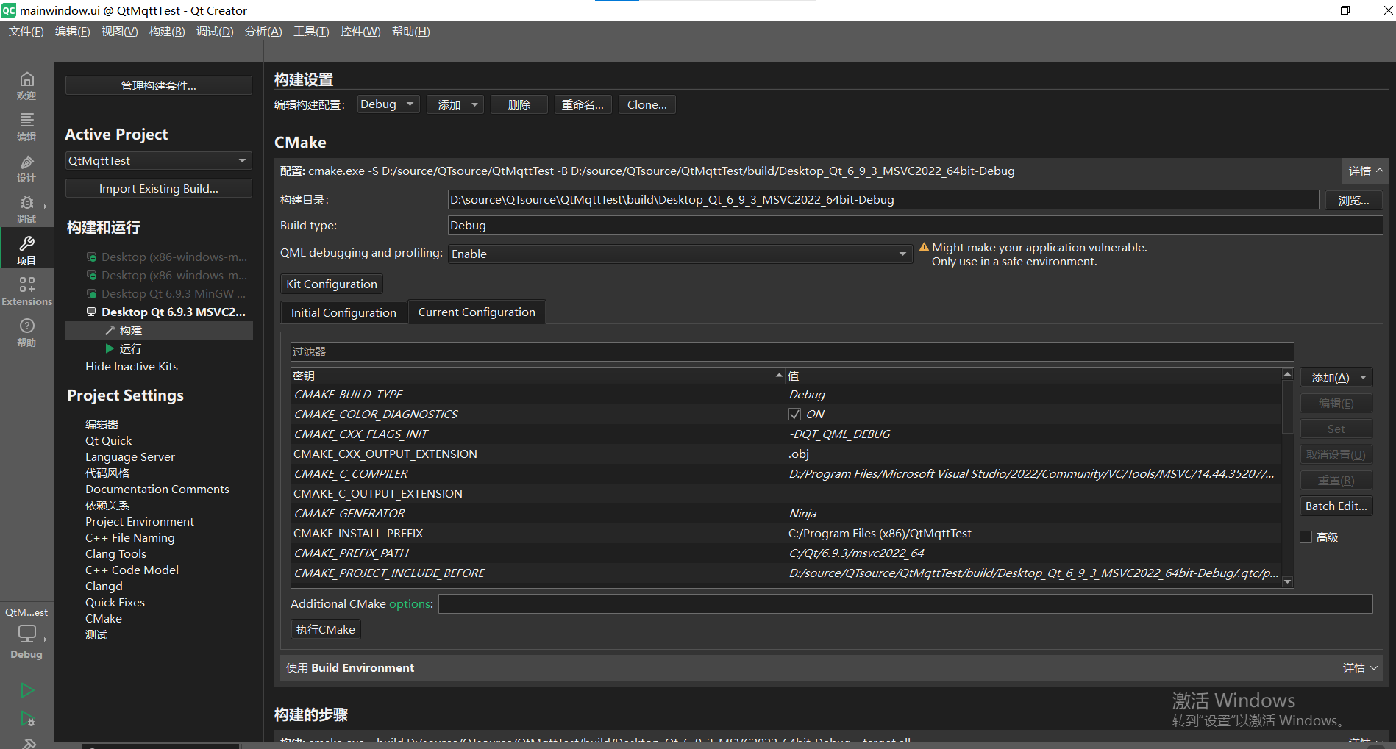This screenshot has height=749, width=1396.
Task: Switch to the Current Configuration tab
Action: click(477, 312)
